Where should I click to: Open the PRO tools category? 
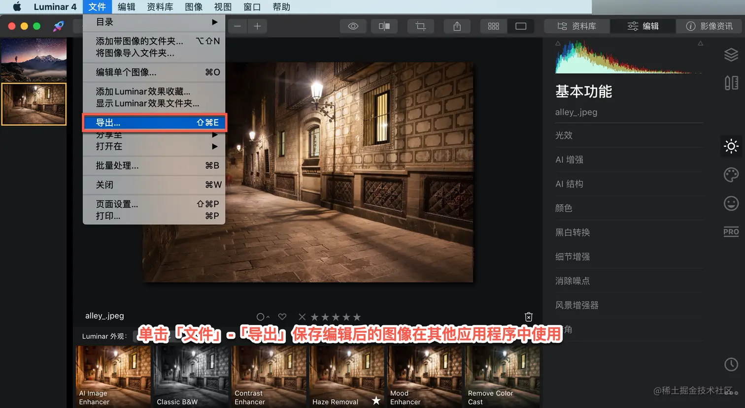coord(731,231)
